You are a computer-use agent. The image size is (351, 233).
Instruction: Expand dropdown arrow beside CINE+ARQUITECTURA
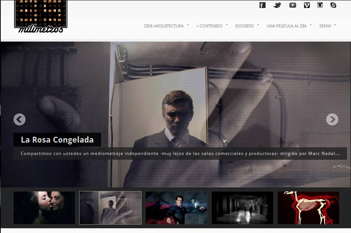[188, 25]
